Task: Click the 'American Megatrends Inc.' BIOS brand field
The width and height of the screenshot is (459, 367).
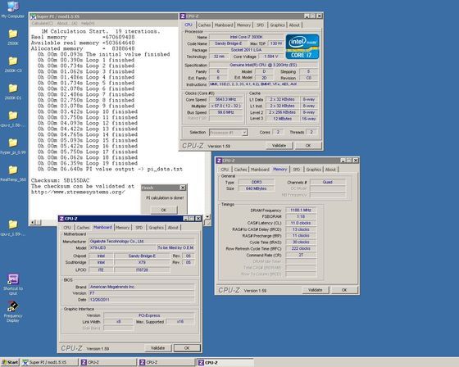Action: 141,287
